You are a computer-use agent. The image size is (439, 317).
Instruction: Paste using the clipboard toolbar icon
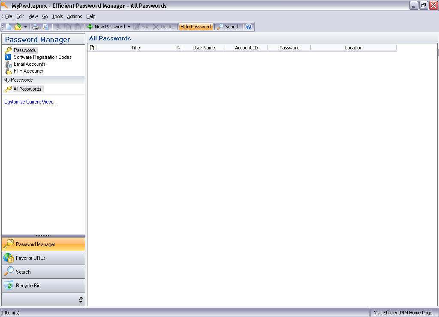78,27
